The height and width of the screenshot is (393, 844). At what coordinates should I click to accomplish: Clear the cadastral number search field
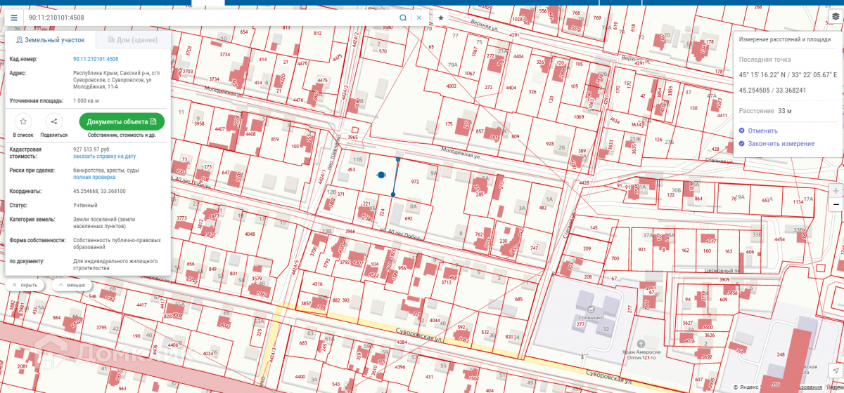pyautogui.click(x=419, y=18)
